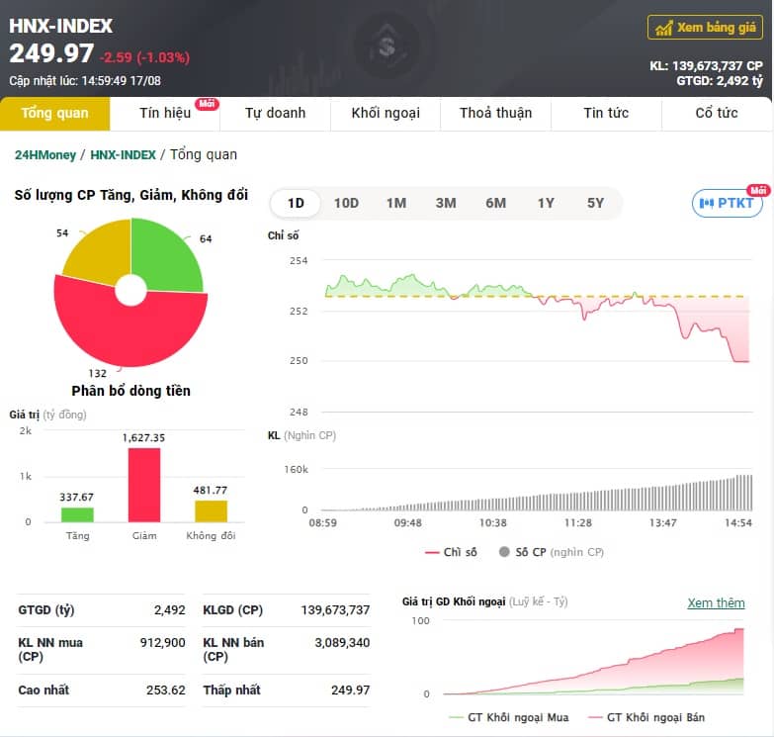
Task: Select the 1Y chart range
Action: (x=546, y=203)
